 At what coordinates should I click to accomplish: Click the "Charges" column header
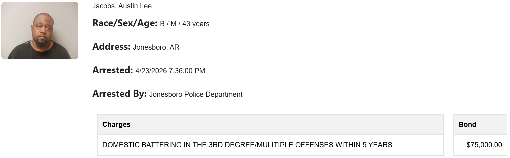click(116, 125)
